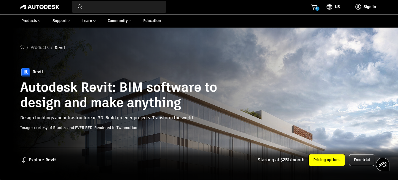
Task: Click the Sign in link
Action: tap(370, 7)
